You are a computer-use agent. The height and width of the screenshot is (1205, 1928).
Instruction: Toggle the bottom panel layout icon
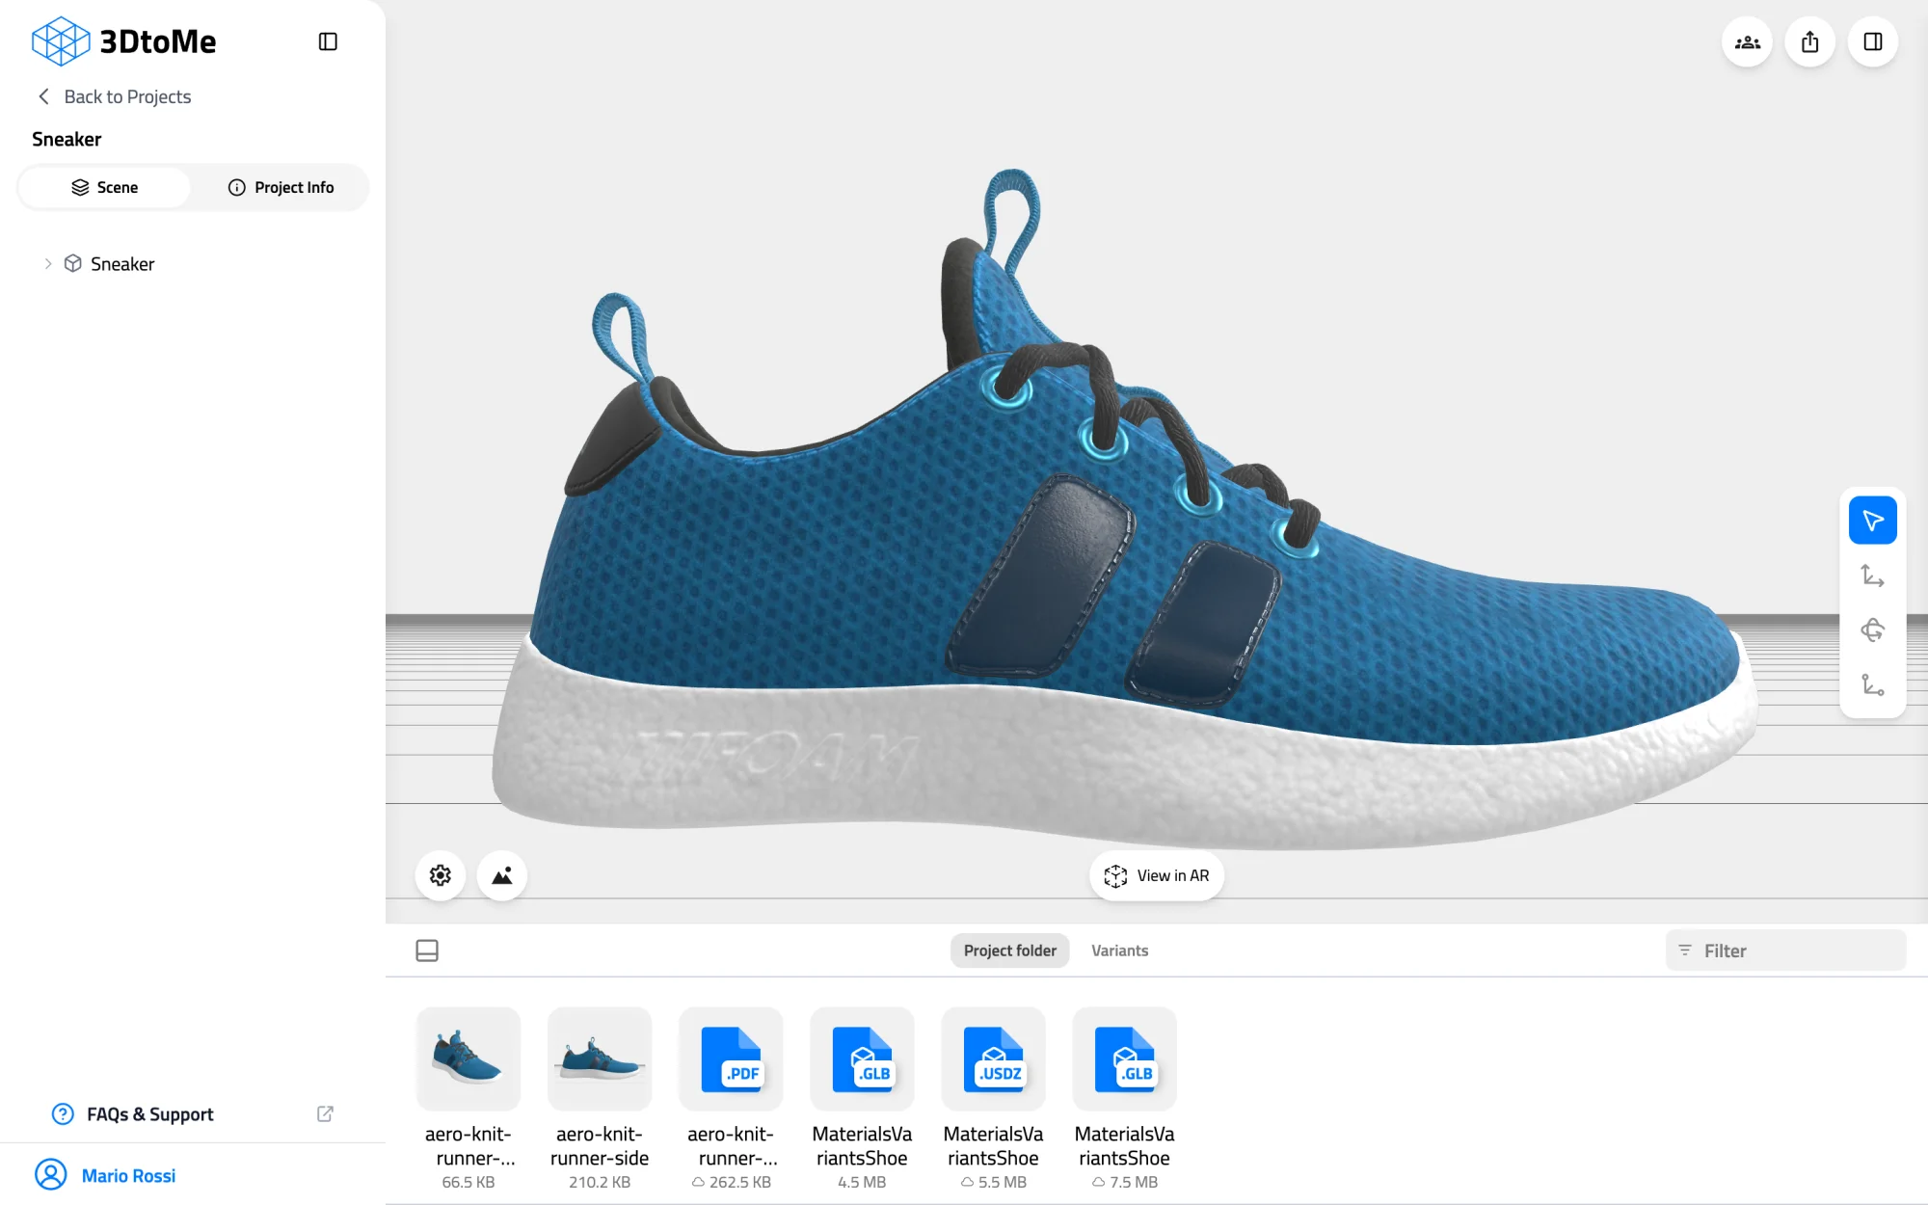(427, 951)
